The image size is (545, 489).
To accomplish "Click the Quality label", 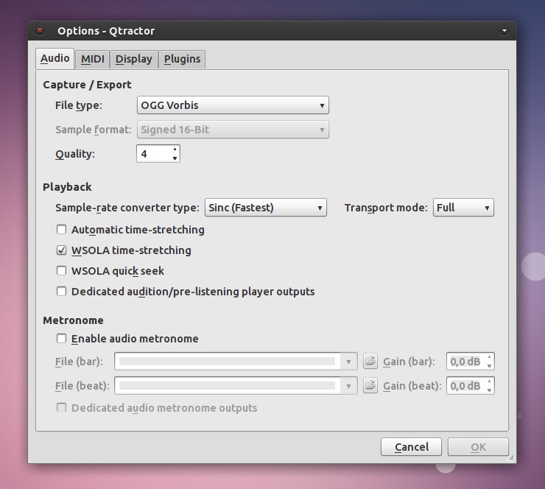I will (x=75, y=154).
